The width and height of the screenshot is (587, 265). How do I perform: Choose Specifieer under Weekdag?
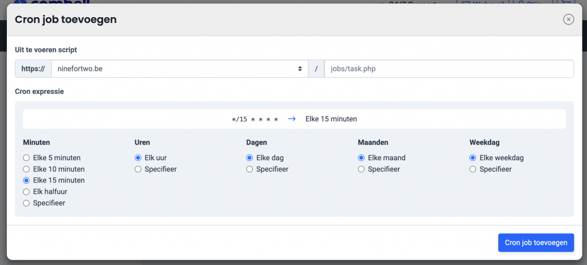click(x=472, y=169)
